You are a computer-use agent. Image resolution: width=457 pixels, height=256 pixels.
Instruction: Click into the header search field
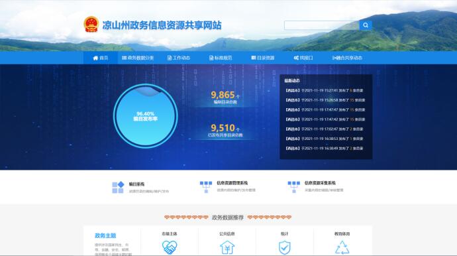coord(322,25)
